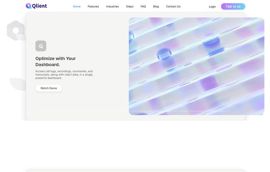270x172 pixels.
Task: Jump to the Steps section
Action: coord(130,7)
